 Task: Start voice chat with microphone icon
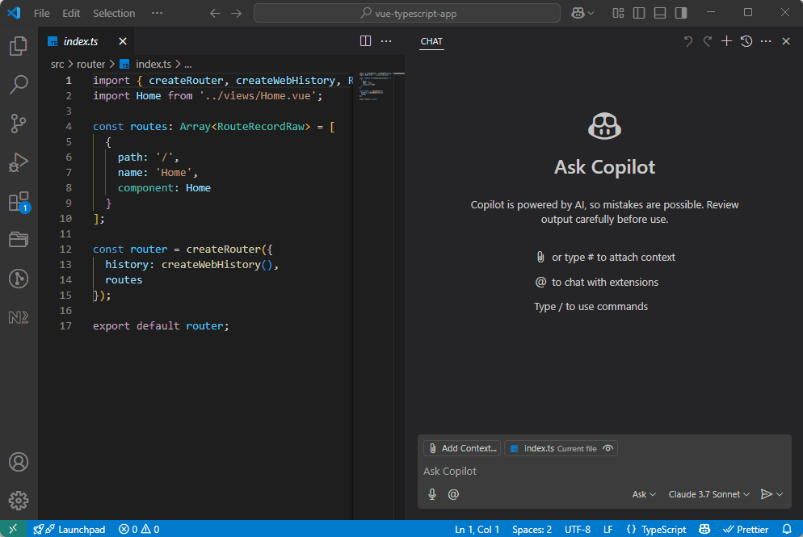point(432,494)
